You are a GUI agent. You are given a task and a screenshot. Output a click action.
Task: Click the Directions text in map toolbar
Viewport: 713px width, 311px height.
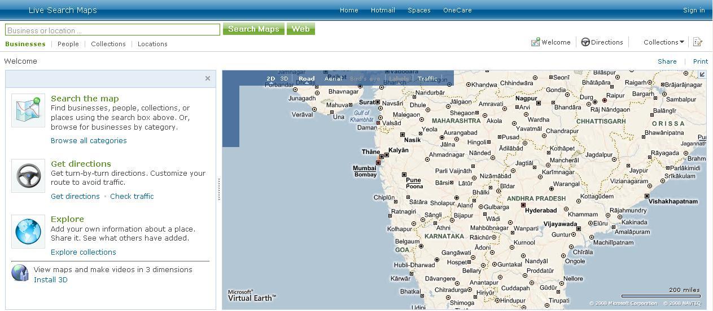click(x=607, y=42)
